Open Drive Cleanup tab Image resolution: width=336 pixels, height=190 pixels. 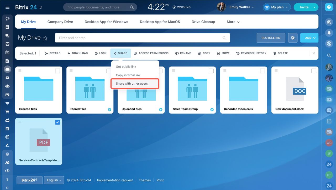203,22
